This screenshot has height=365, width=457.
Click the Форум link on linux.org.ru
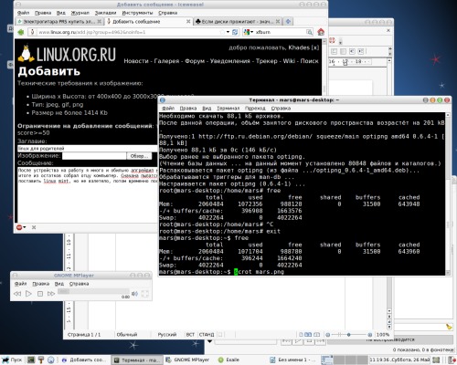[x=195, y=61]
